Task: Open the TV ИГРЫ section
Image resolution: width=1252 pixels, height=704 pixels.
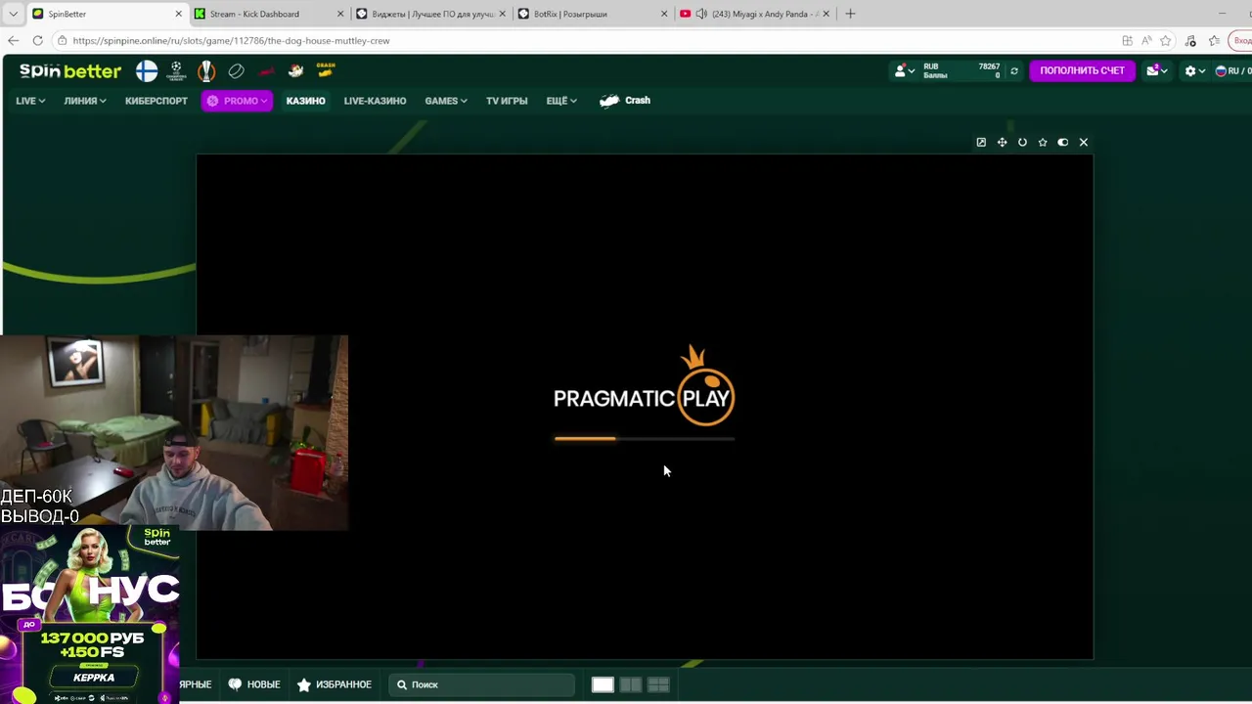Action: [507, 101]
